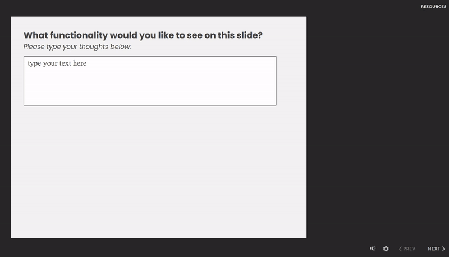Click 'Please type your thoughts below' text
449x257 pixels.
[x=77, y=47]
